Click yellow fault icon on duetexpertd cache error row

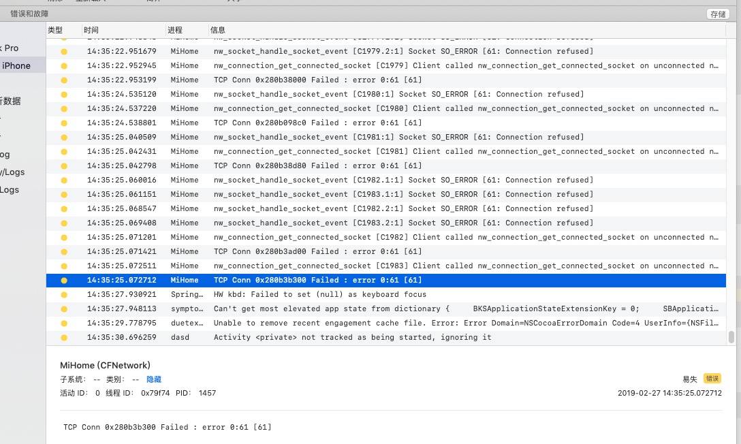tap(63, 323)
